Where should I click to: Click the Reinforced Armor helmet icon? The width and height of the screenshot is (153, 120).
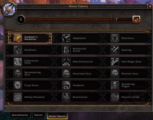[x=66, y=50]
